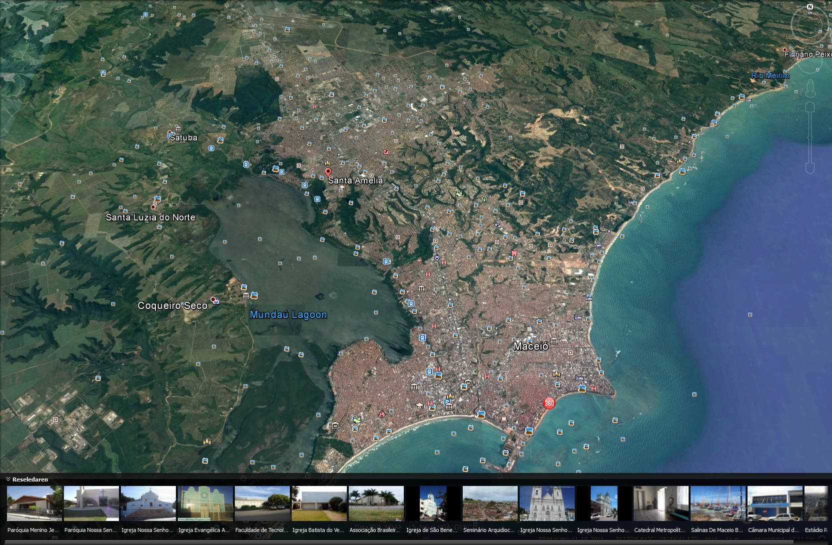Image resolution: width=832 pixels, height=545 pixels.
Task: Open the pink tooth dentist icon
Action: click(x=514, y=253)
